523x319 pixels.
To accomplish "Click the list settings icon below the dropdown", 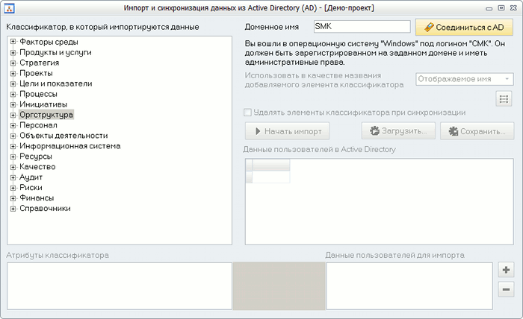I will 504,98.
